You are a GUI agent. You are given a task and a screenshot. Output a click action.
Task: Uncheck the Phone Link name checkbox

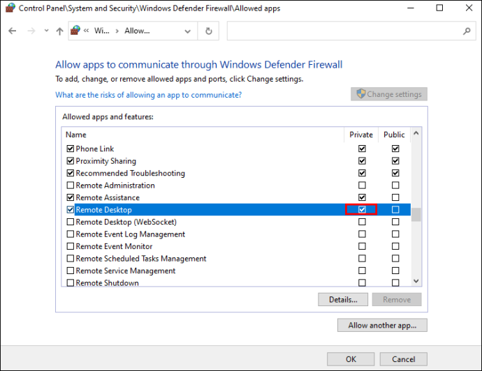point(71,149)
